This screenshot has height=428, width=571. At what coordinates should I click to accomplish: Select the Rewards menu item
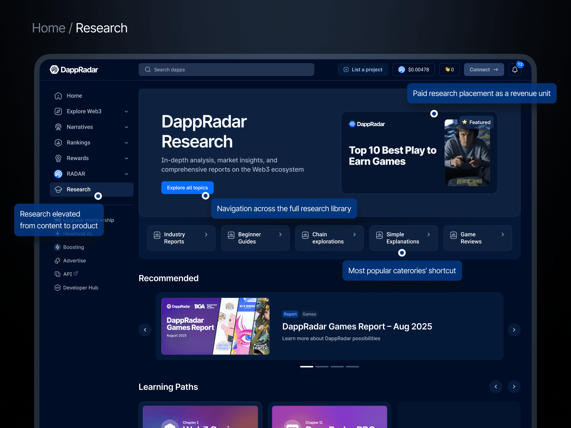pyautogui.click(x=92, y=158)
